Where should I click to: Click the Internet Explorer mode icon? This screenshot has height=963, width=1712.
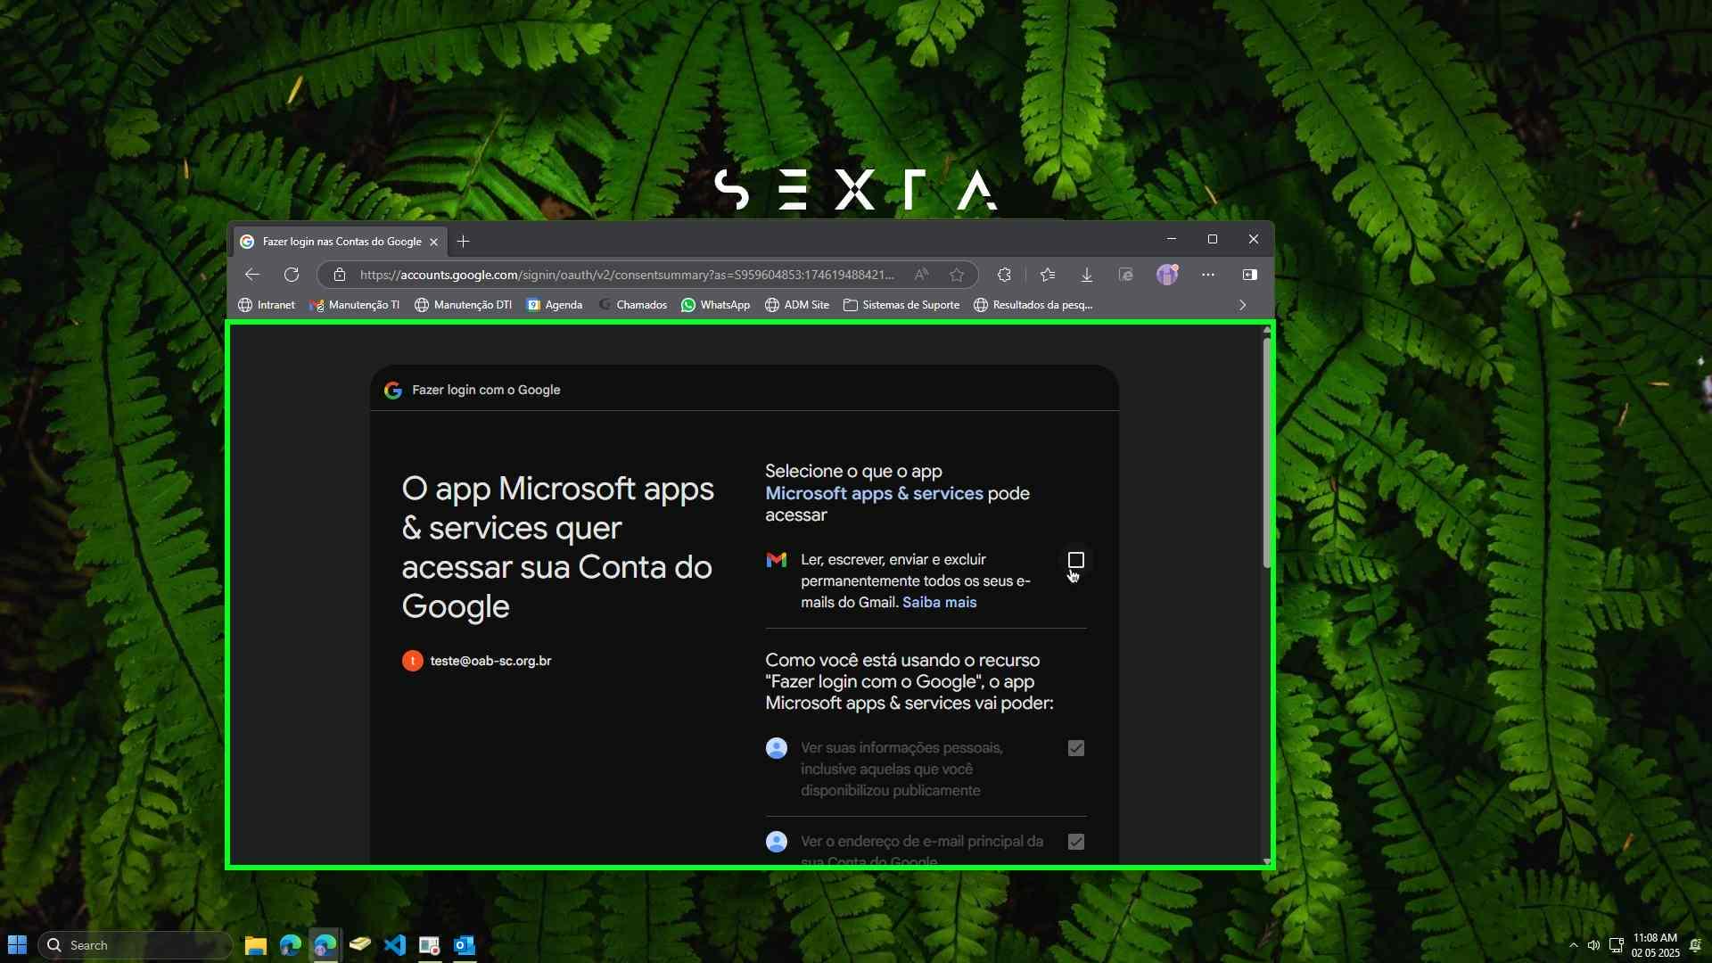click(x=1126, y=275)
